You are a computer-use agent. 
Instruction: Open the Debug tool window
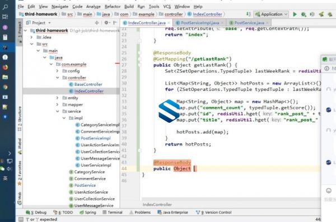click(x=36, y=213)
